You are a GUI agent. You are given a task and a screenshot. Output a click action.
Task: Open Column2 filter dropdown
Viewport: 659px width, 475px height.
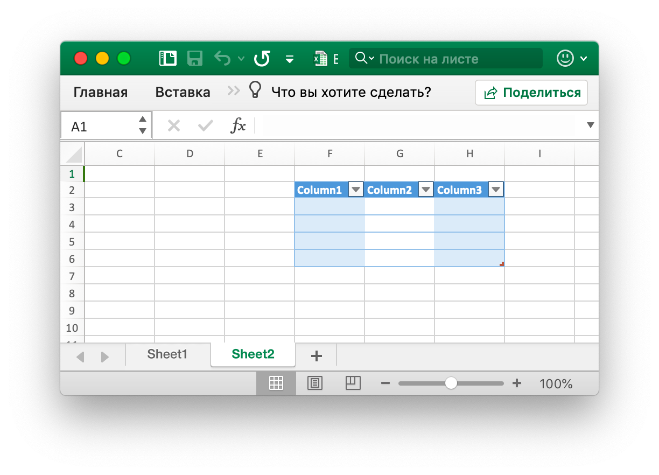tap(426, 190)
